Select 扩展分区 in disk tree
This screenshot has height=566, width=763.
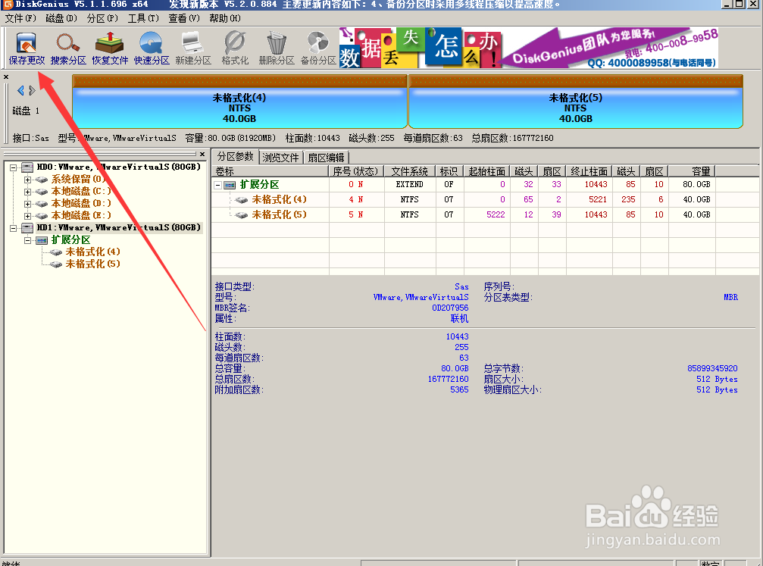[70, 240]
